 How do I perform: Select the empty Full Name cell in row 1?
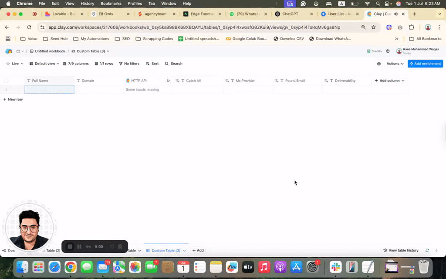click(49, 89)
